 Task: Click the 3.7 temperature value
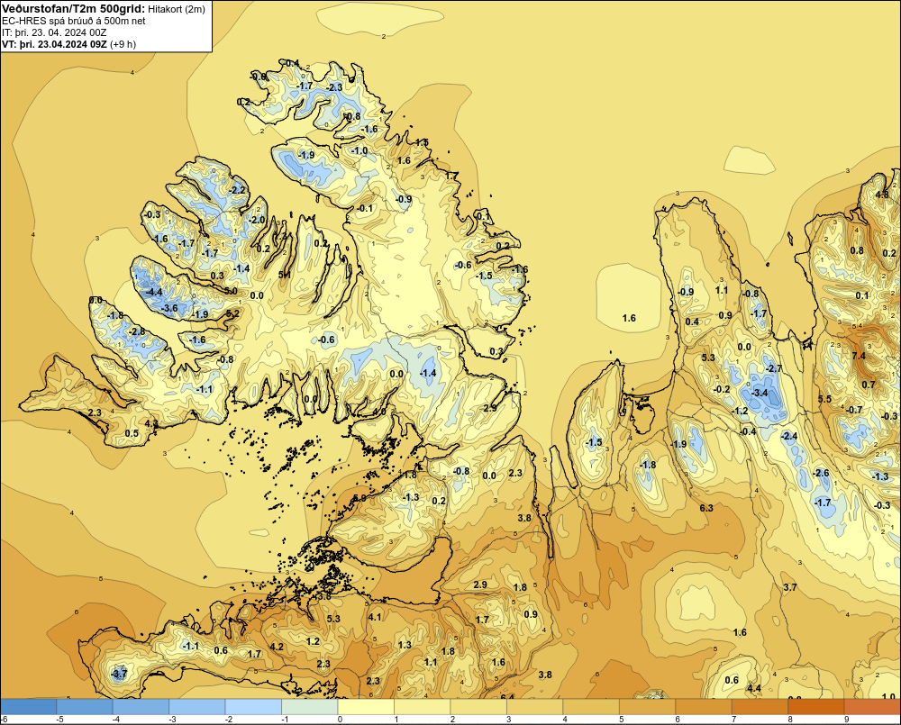pyautogui.click(x=790, y=587)
